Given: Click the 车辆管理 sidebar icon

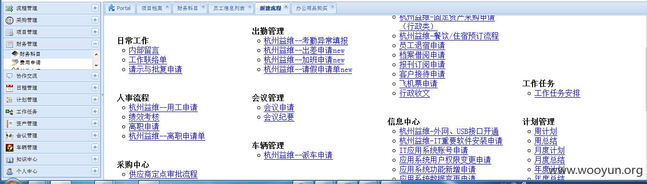Looking at the screenshot, I should [9, 147].
